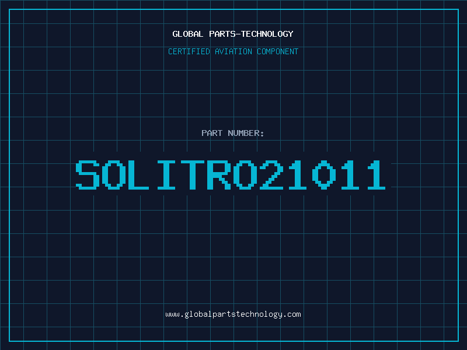Click the 'GLOBAL PARTS-TECHNOLOGY' heading
Screen dimensions: 467x350
233,34
